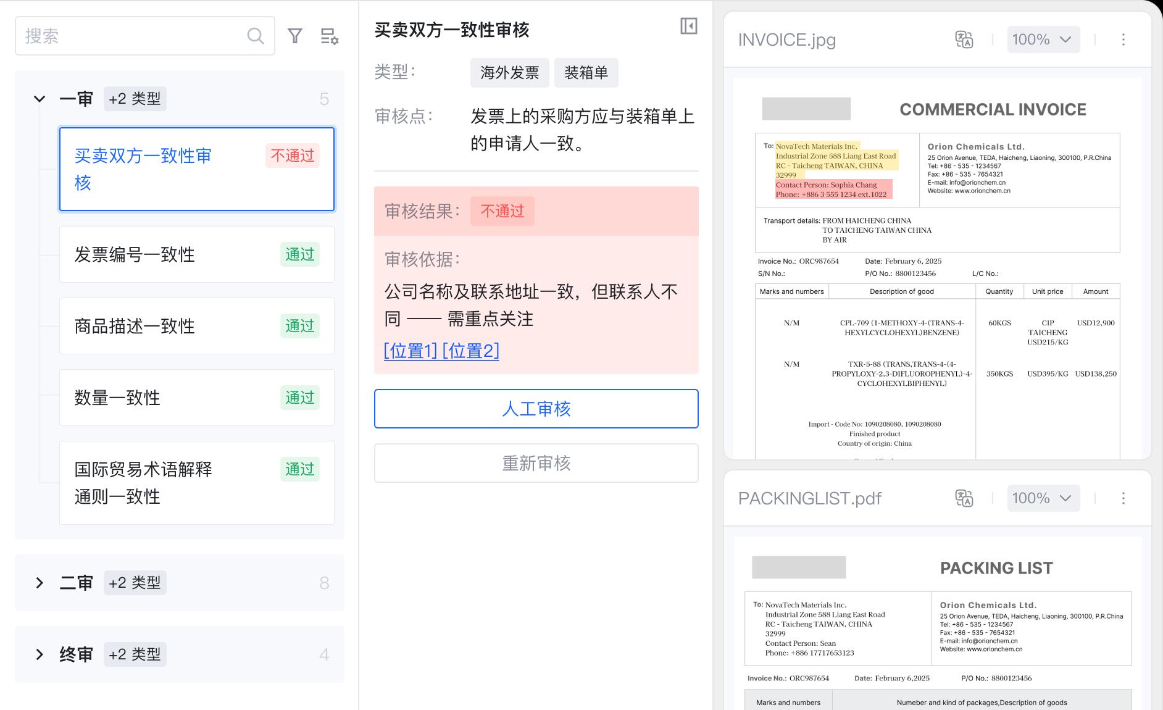This screenshot has width=1163, height=710.
Task: Click the 人工审核 button
Action: click(536, 409)
